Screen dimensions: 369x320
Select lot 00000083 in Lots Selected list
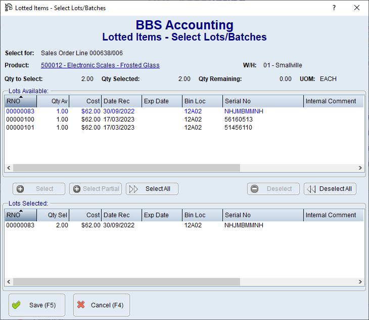point(20,225)
